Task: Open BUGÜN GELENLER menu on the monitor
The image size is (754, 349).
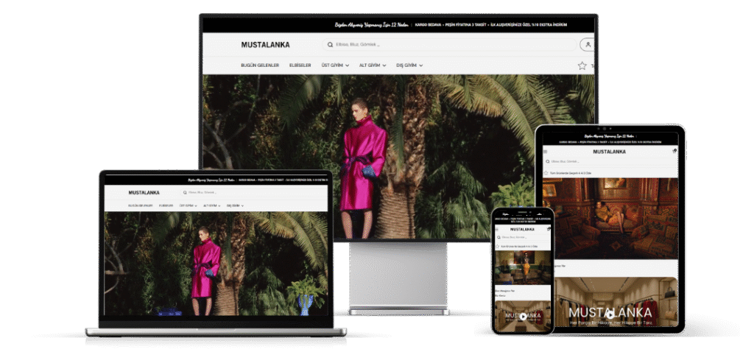Action: point(260,66)
